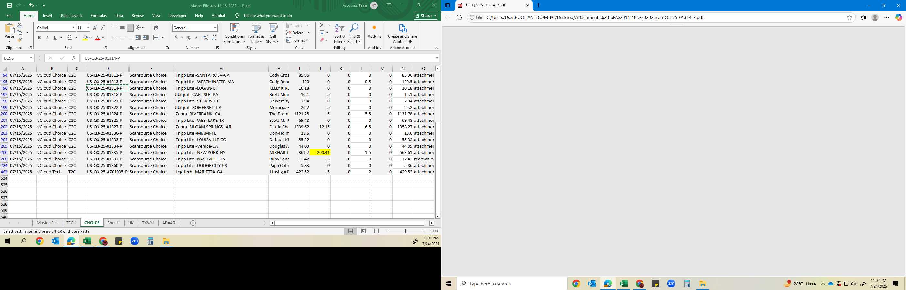Click the Paste clipboard icon
The height and width of the screenshot is (290, 906).
pos(9,29)
